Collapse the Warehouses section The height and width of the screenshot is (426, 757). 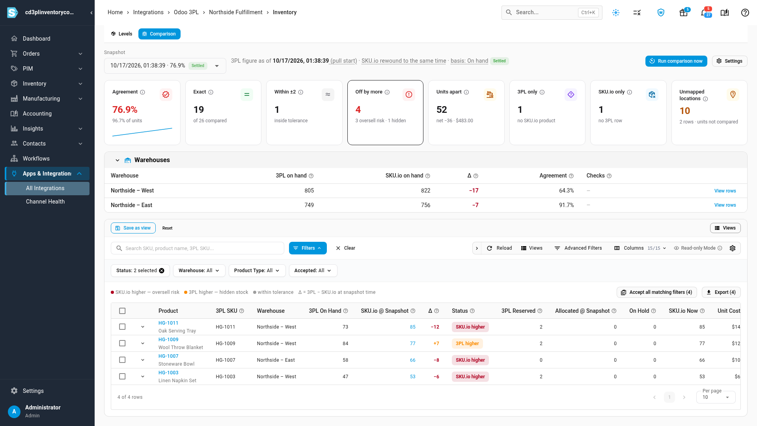coord(117,160)
